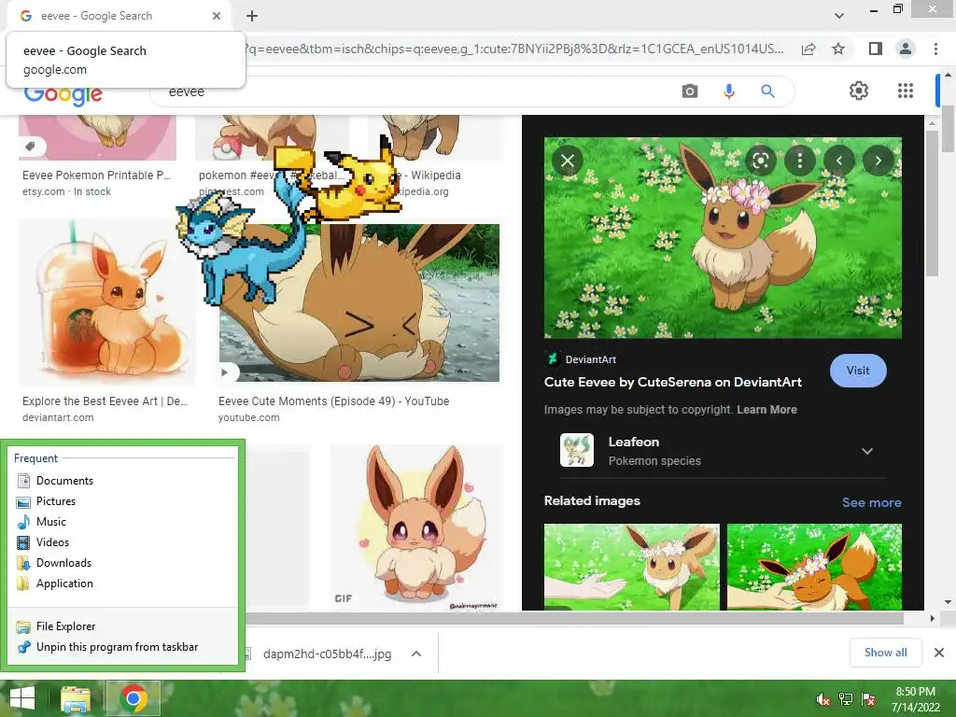Click the Leafeon thumbnail icon
This screenshot has width=956, height=717.
coord(577,450)
